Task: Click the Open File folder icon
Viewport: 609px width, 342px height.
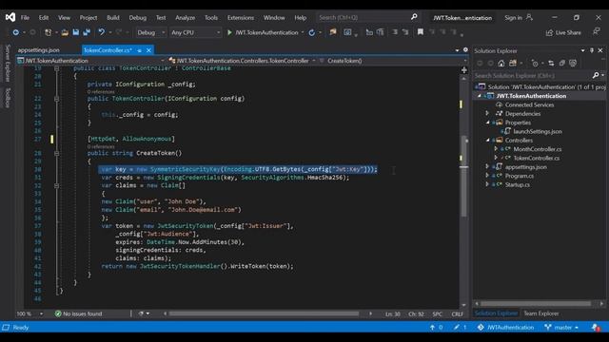Action: click(x=65, y=32)
